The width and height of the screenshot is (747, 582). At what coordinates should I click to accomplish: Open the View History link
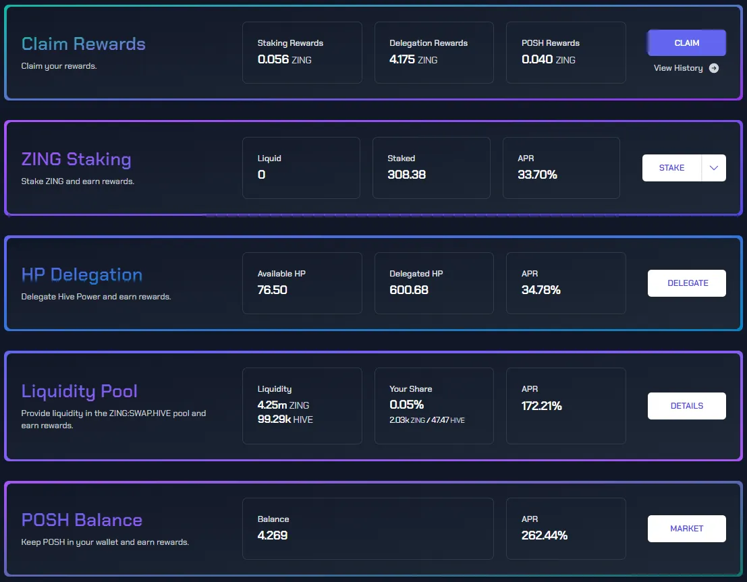click(x=678, y=68)
